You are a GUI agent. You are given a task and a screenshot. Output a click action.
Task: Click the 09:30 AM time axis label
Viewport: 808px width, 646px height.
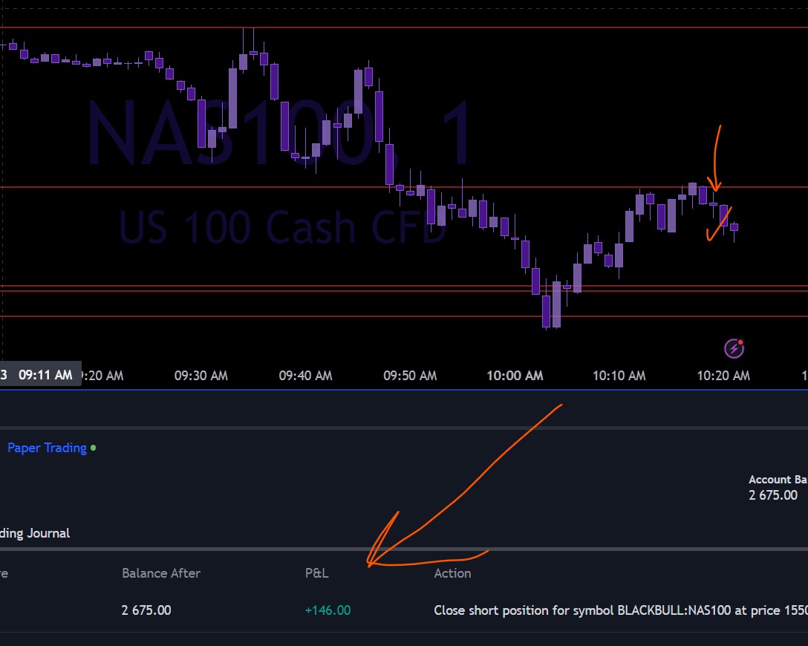201,376
